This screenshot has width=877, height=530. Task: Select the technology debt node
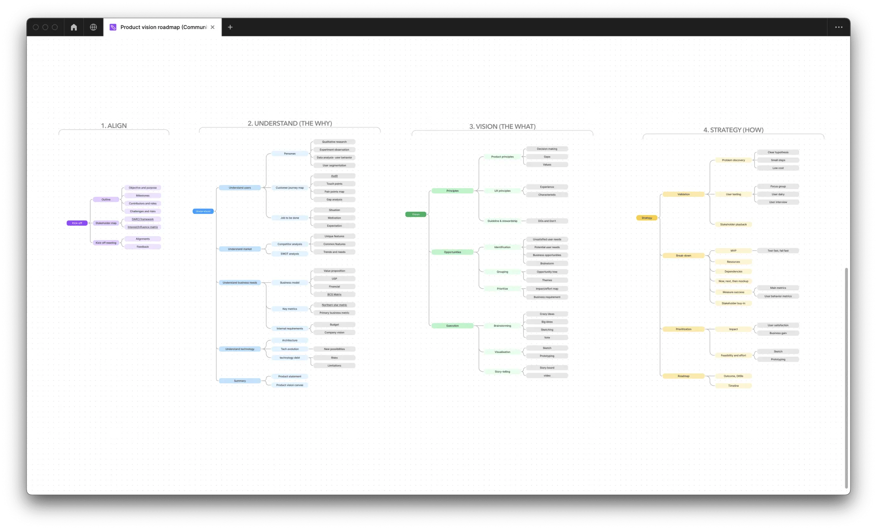(x=290, y=358)
